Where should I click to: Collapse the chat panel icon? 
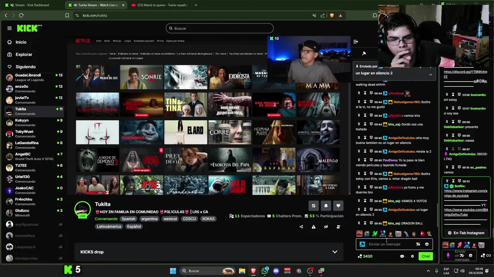tap(356, 42)
